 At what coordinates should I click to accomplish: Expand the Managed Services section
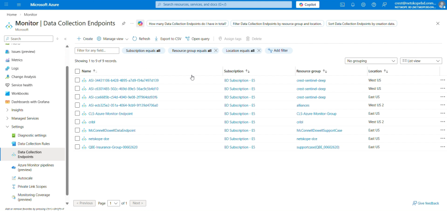click(x=7, y=119)
